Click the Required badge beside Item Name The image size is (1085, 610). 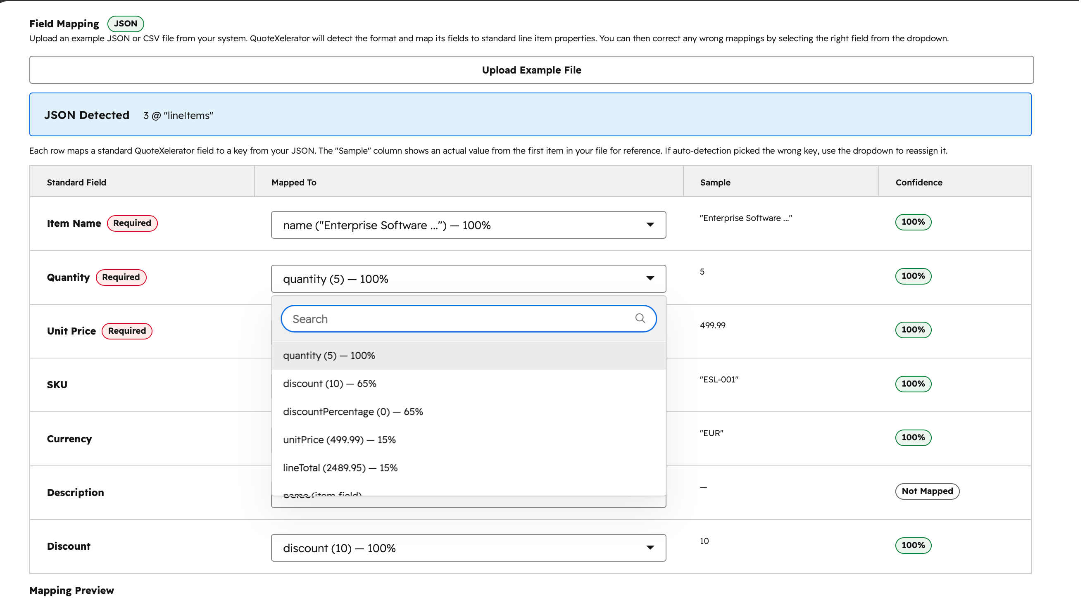133,224
